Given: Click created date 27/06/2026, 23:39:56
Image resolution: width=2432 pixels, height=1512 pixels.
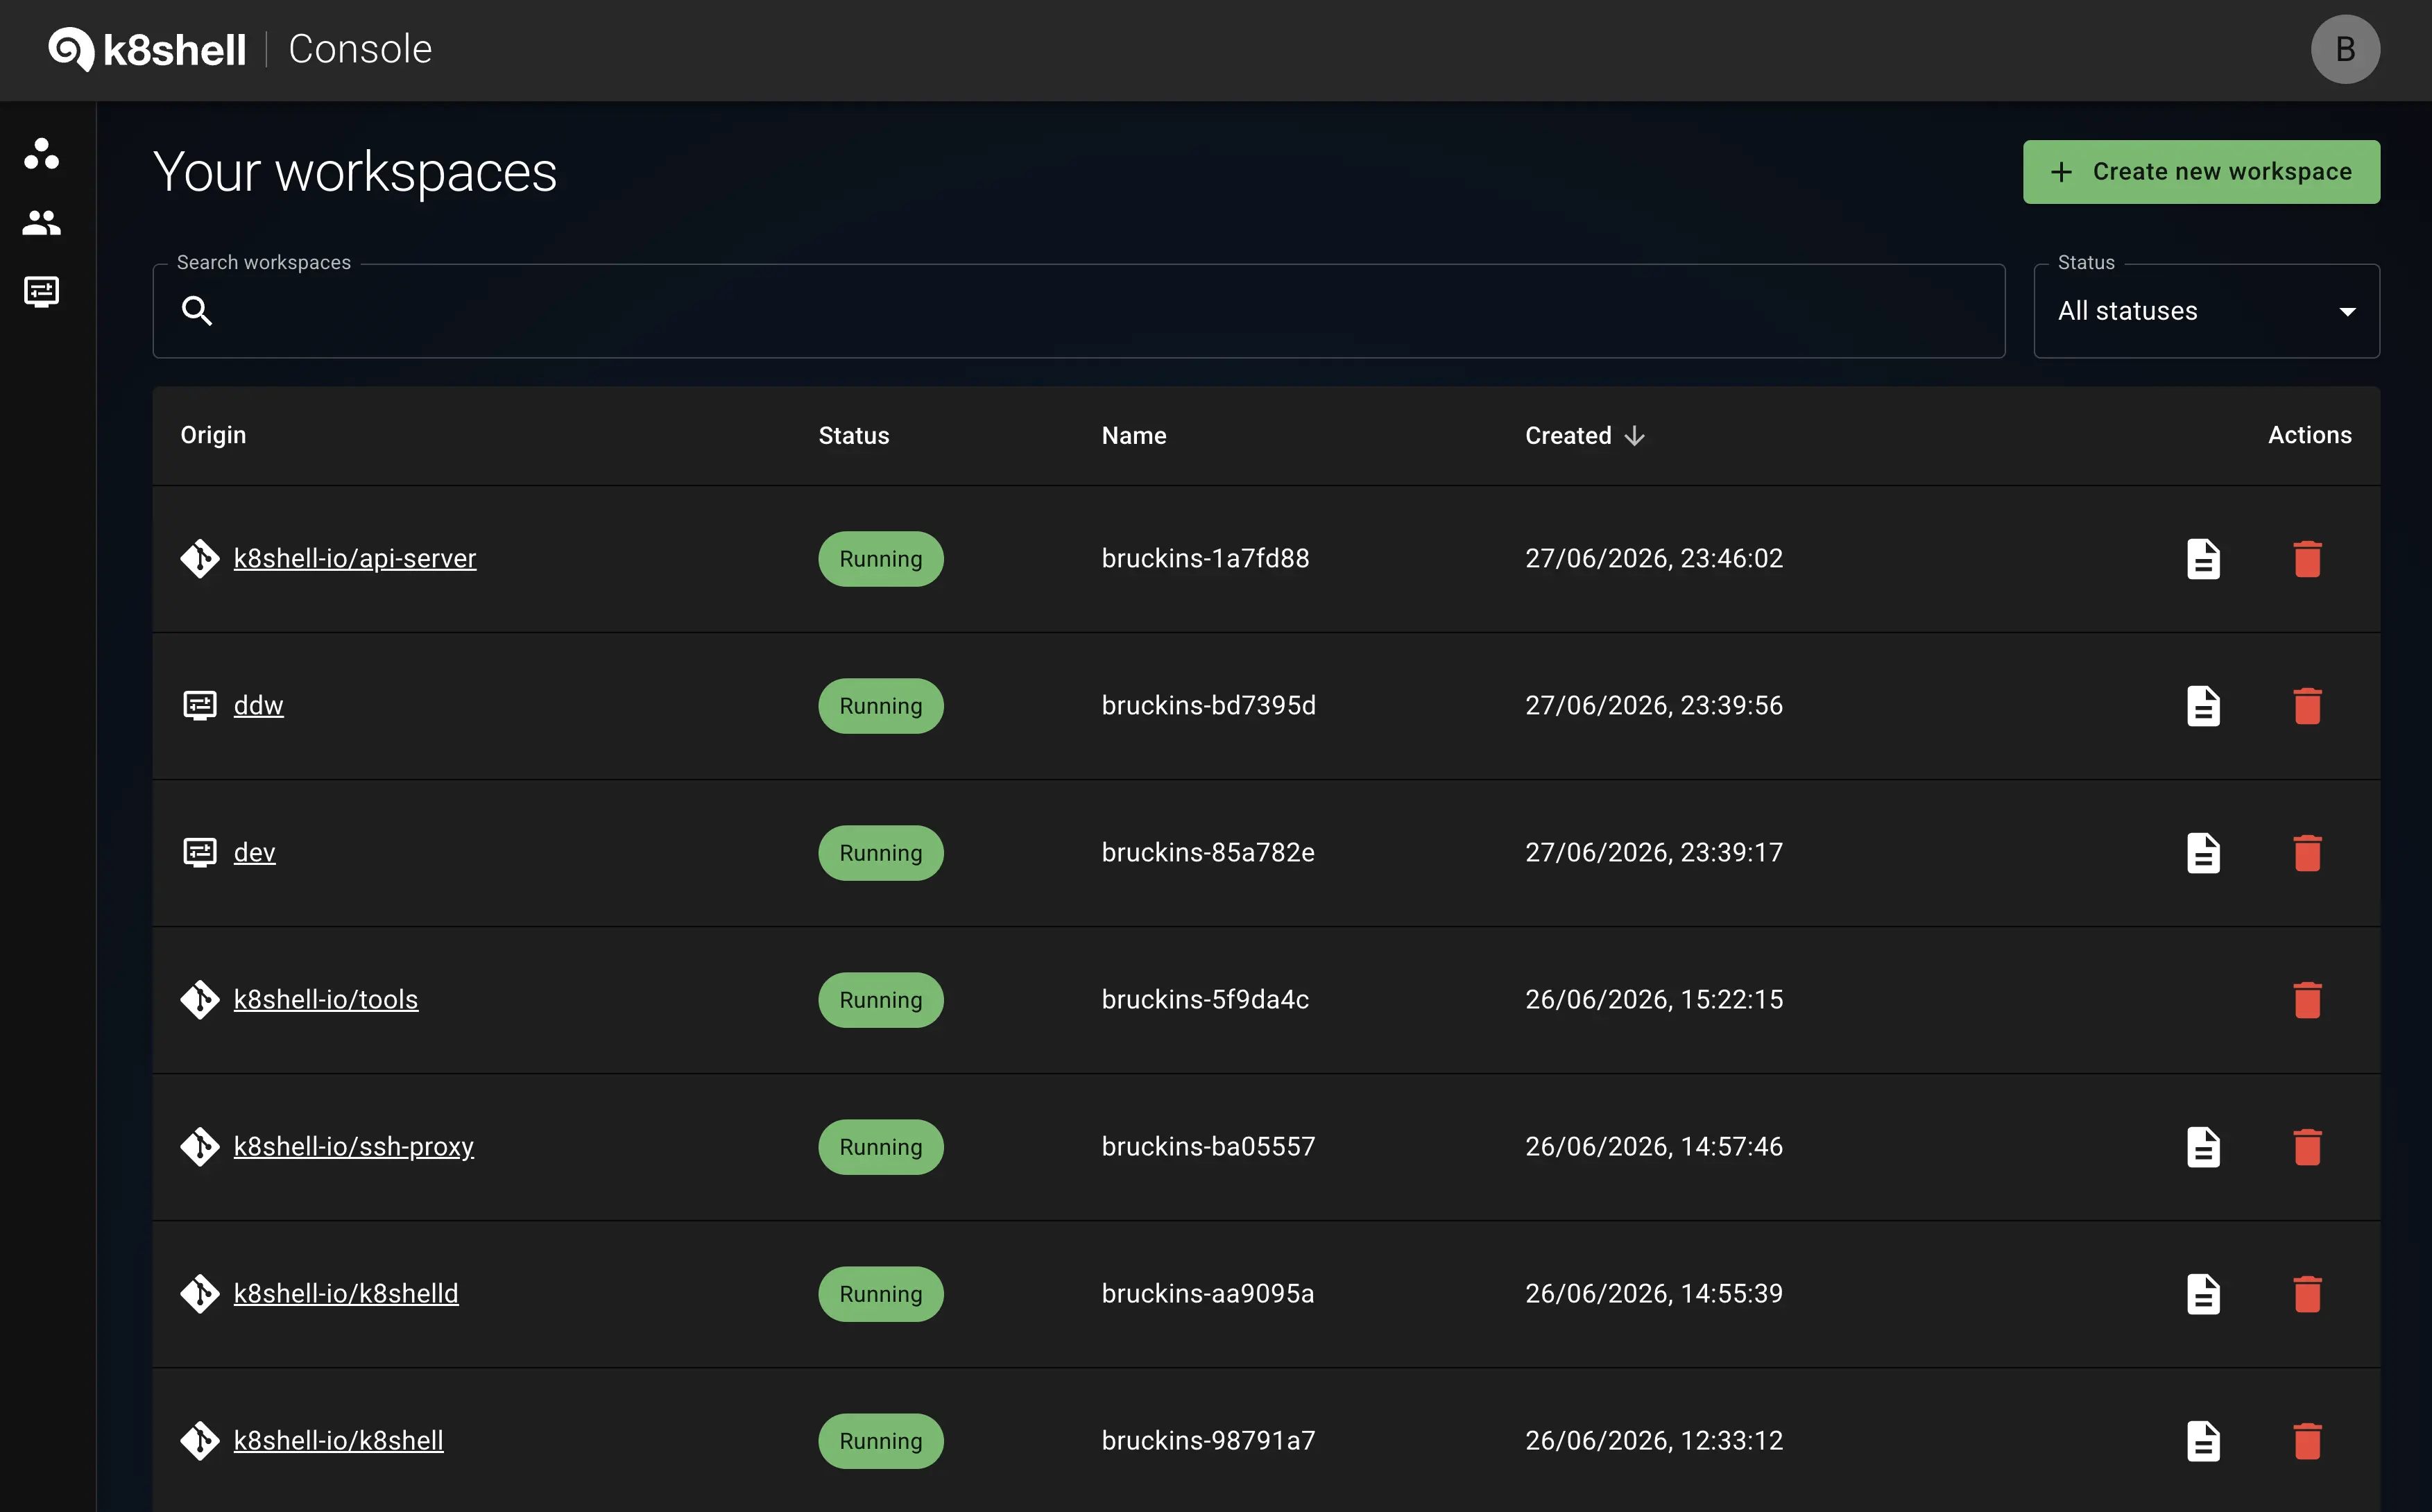Looking at the screenshot, I should click(1654, 706).
